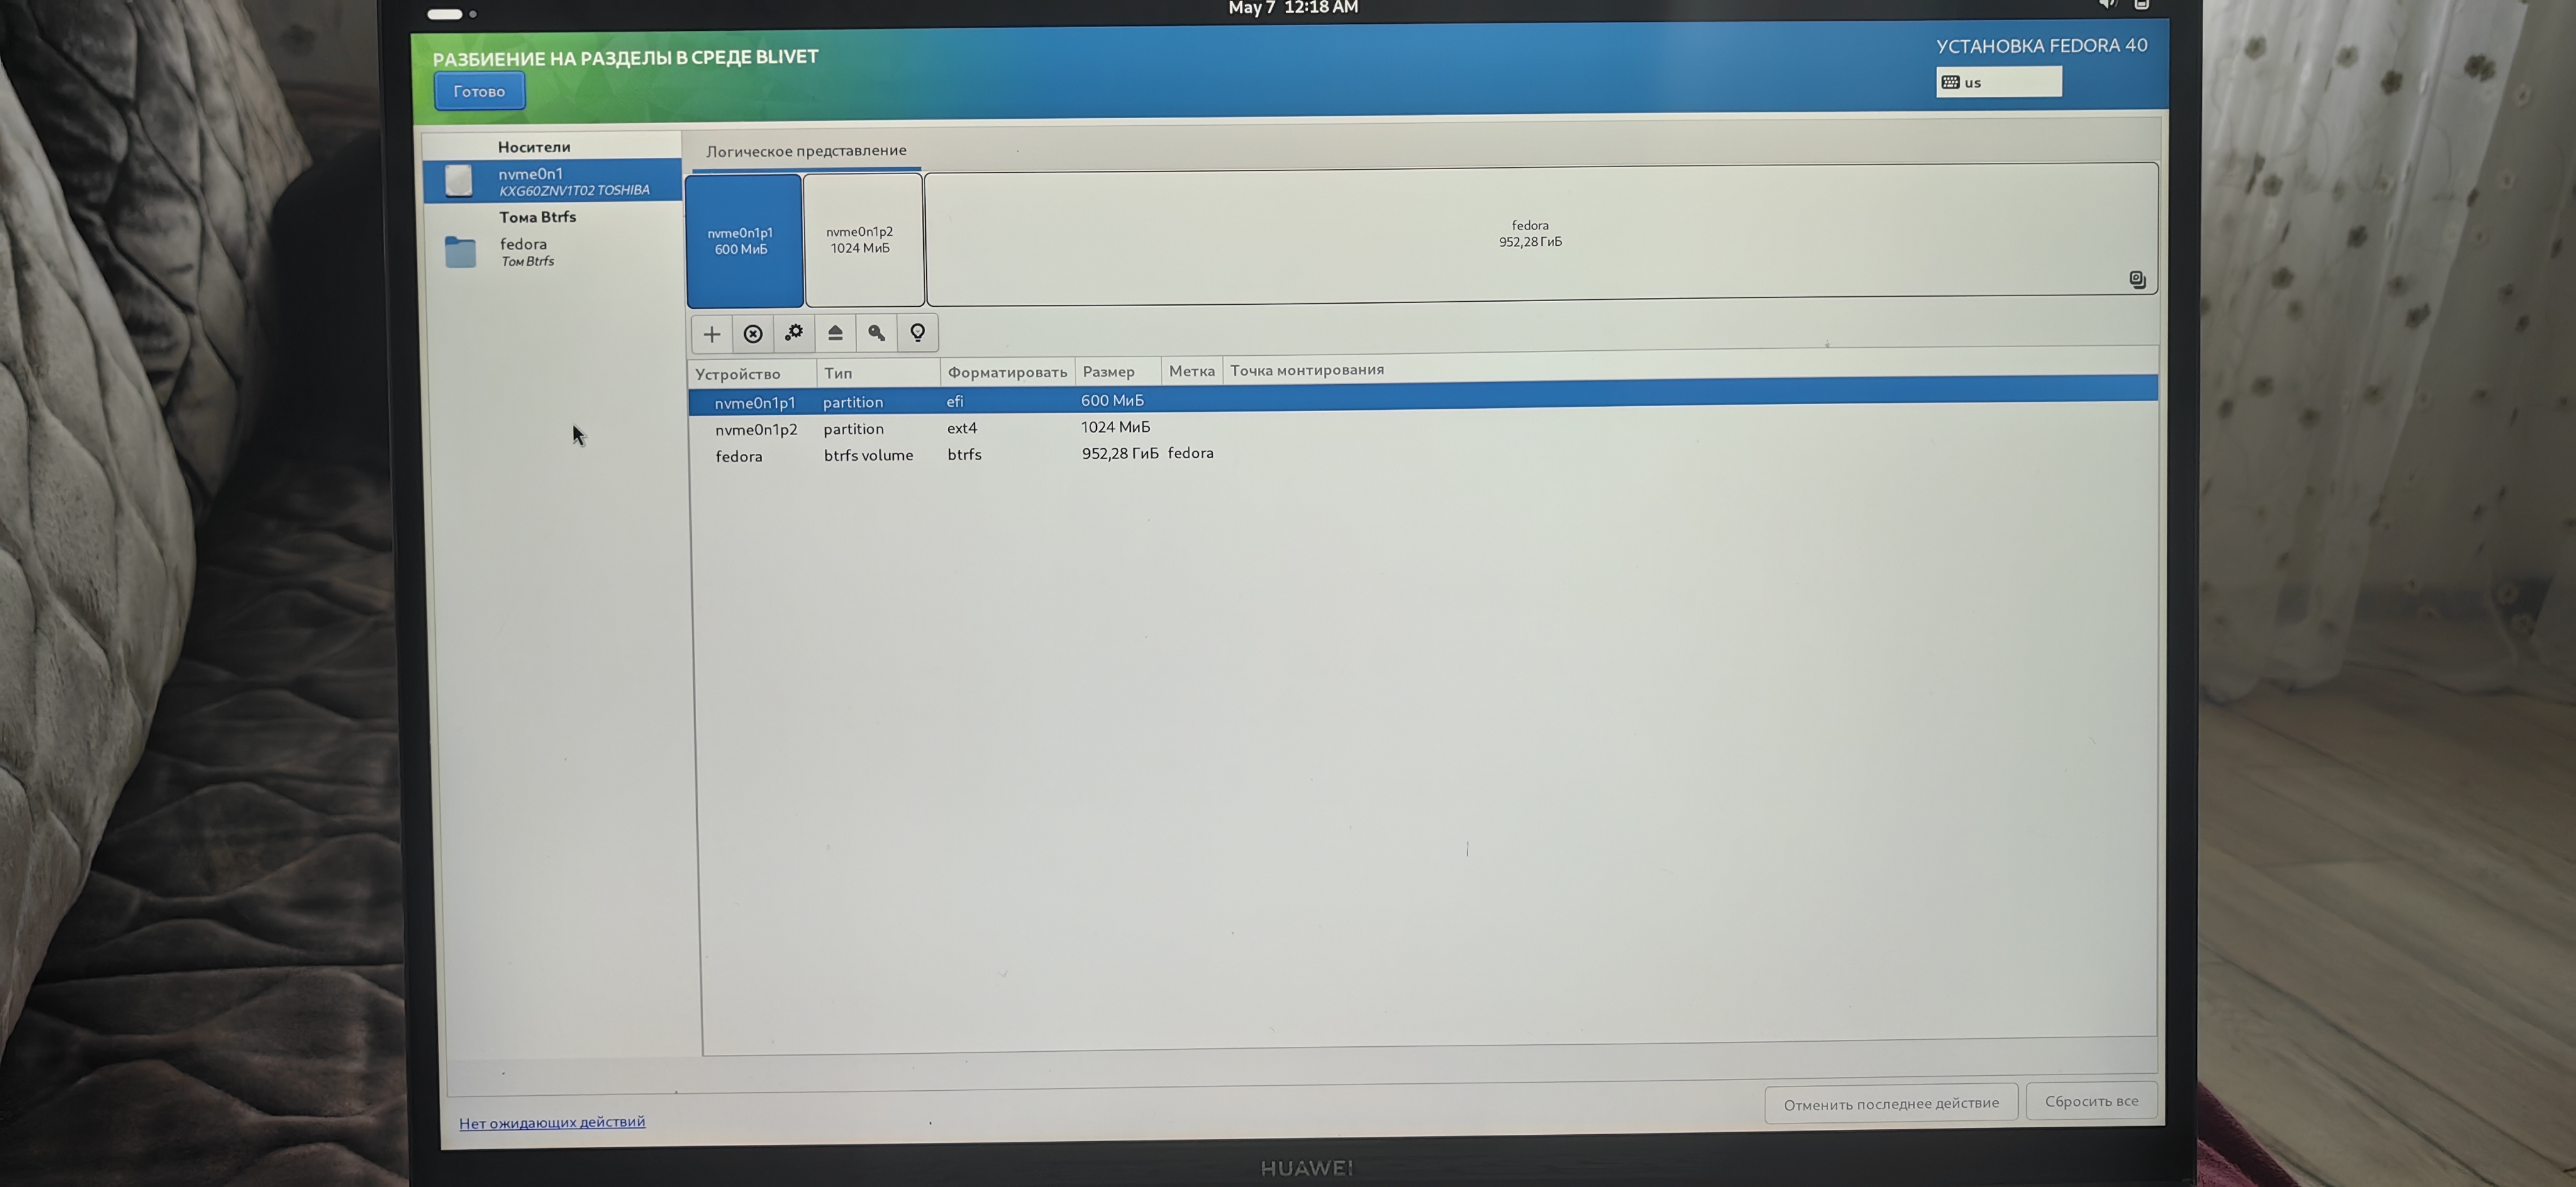Open the Нет ожидающих действий link
The image size is (2576, 1187).
552,1122
